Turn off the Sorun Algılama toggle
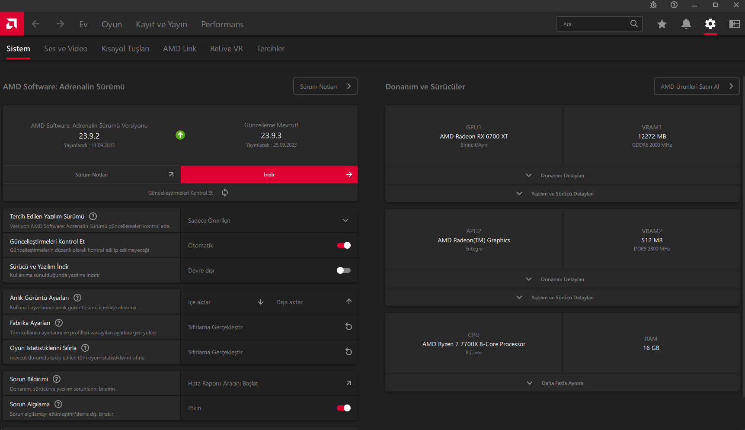Image resolution: width=745 pixels, height=430 pixels. (x=344, y=408)
